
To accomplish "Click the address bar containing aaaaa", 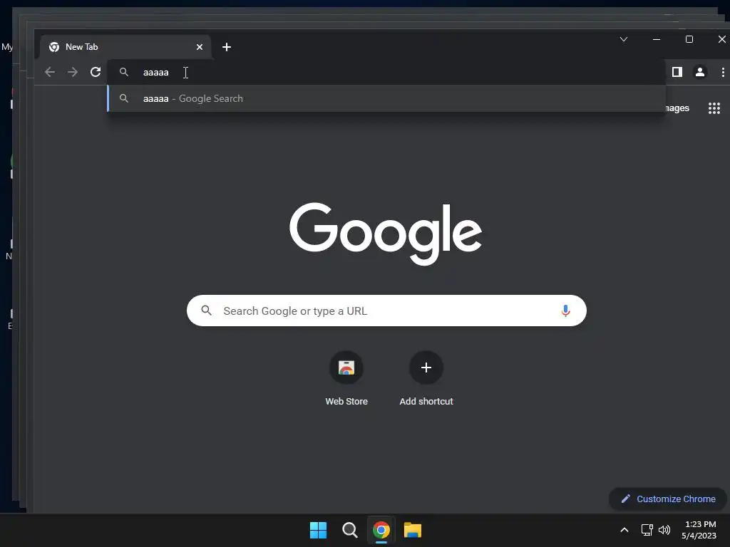I will coord(386,72).
